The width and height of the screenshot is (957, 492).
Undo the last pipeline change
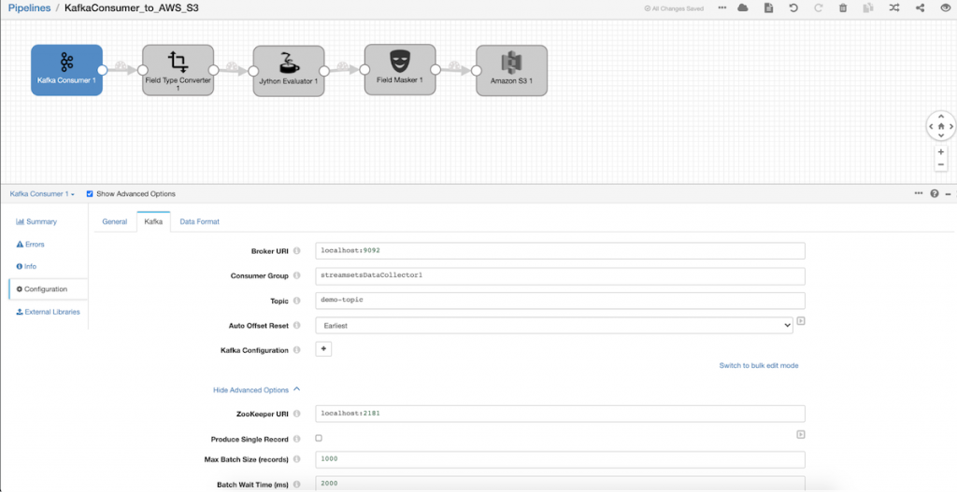coord(793,8)
